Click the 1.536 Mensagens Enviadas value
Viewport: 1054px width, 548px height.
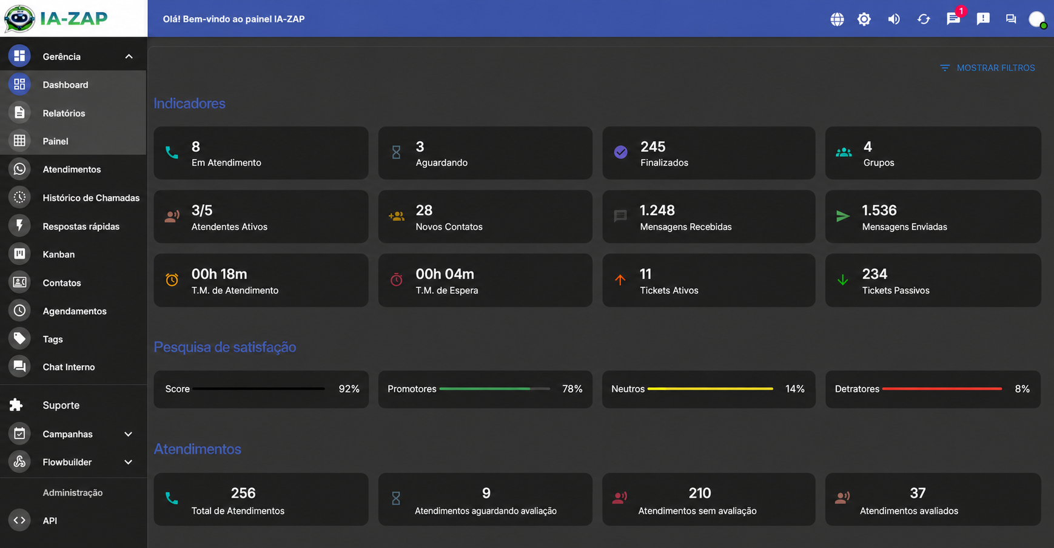(879, 210)
